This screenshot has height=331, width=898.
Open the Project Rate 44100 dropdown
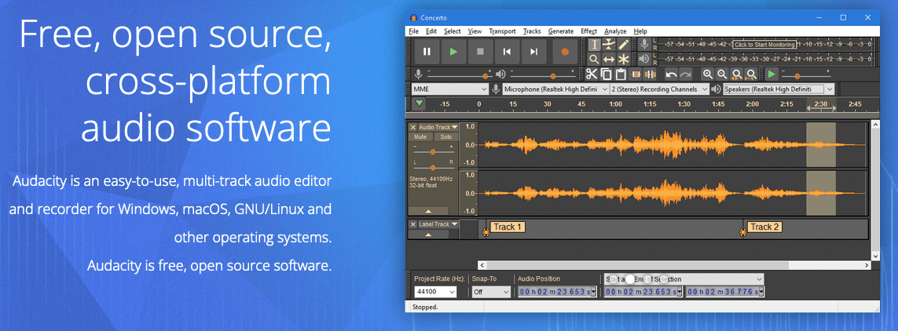[436, 292]
